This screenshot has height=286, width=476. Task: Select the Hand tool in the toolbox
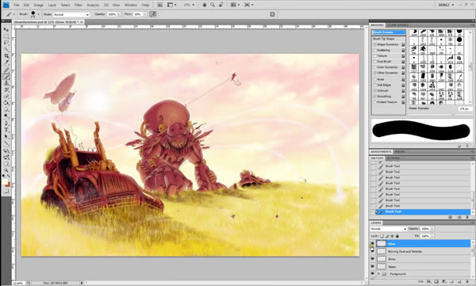pyautogui.click(x=6, y=163)
